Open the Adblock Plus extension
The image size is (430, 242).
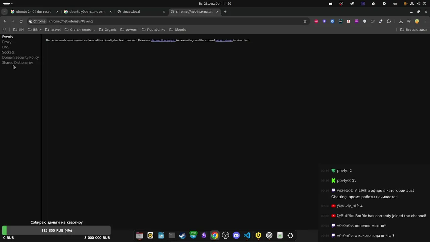(x=316, y=21)
